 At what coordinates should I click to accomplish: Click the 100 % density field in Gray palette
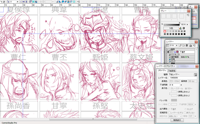coord(183,24)
